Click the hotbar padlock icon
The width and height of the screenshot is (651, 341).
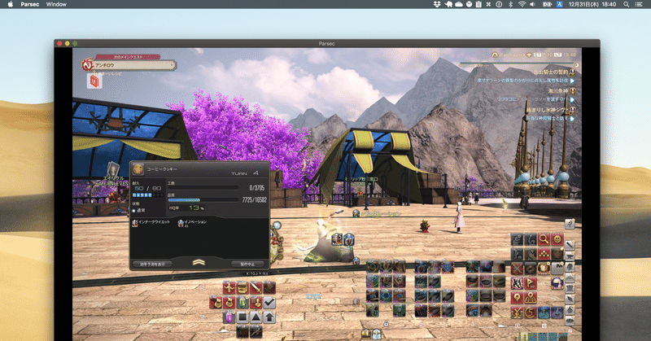pos(386,324)
